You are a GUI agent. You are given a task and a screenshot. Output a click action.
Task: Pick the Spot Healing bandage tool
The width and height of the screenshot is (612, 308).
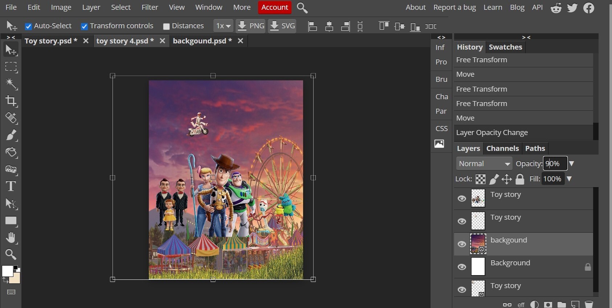(11, 118)
